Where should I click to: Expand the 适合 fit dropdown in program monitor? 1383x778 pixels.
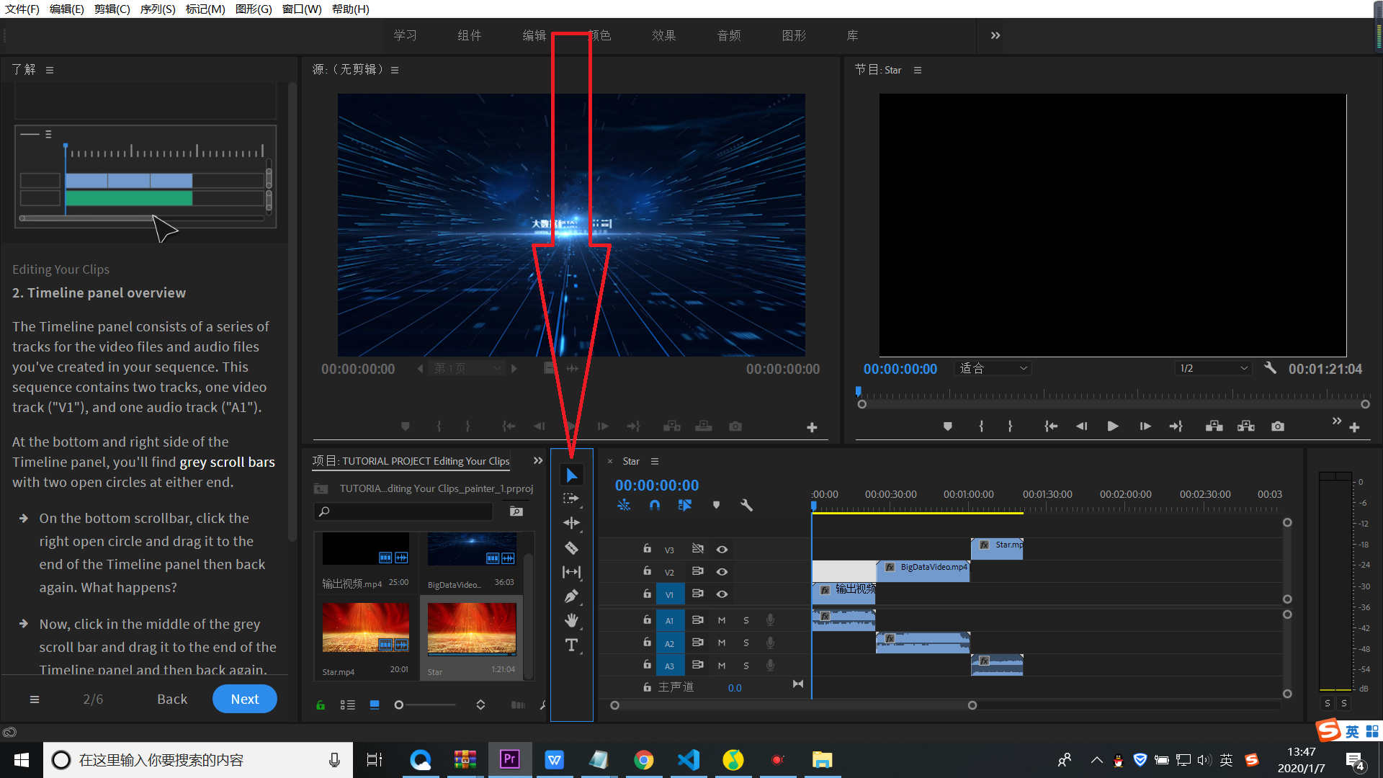click(993, 369)
